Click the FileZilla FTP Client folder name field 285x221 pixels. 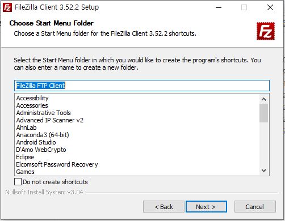coord(142,86)
